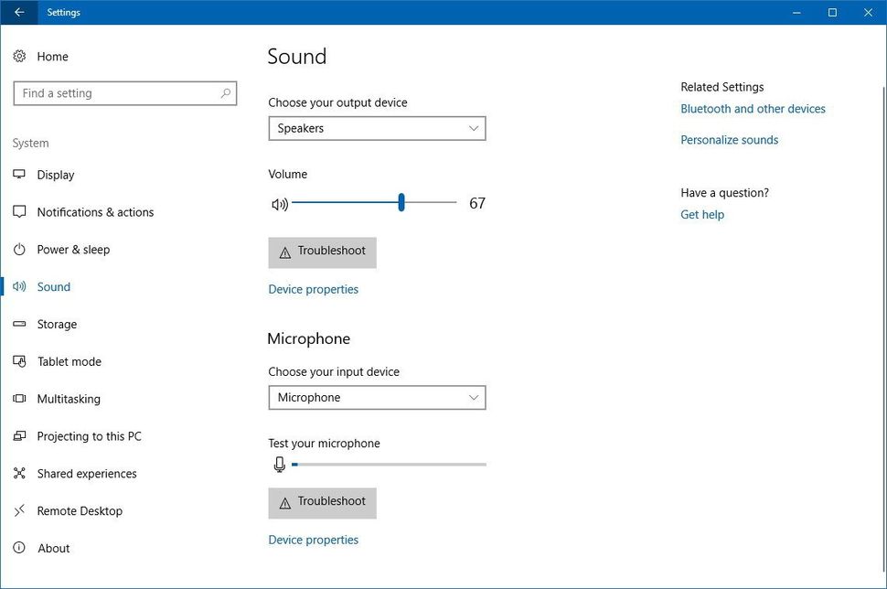The width and height of the screenshot is (887, 589).
Task: Select the Shared experiences icon
Action: (19, 473)
